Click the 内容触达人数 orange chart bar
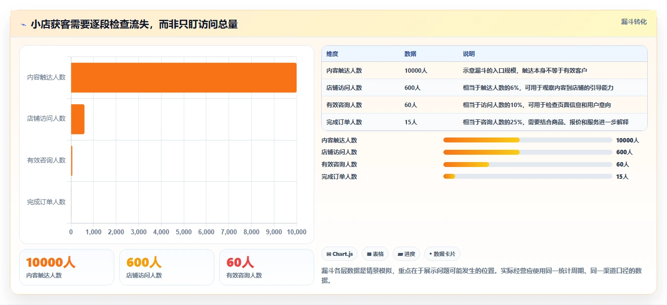 tap(184, 78)
